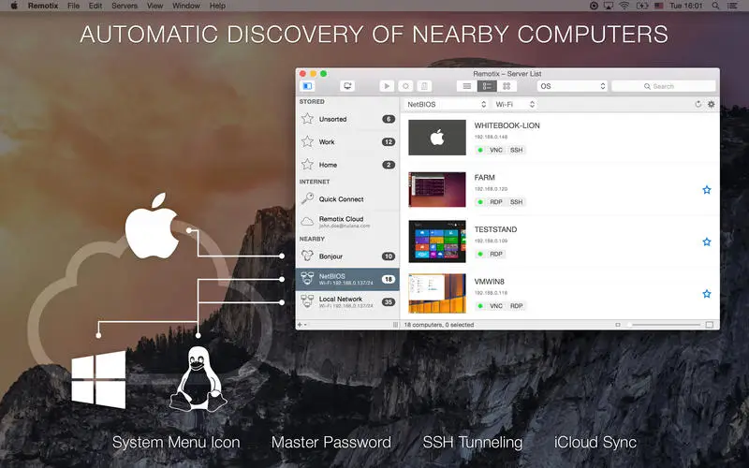The image size is (749, 468).
Task: Open the Edit menu
Action: point(95,6)
